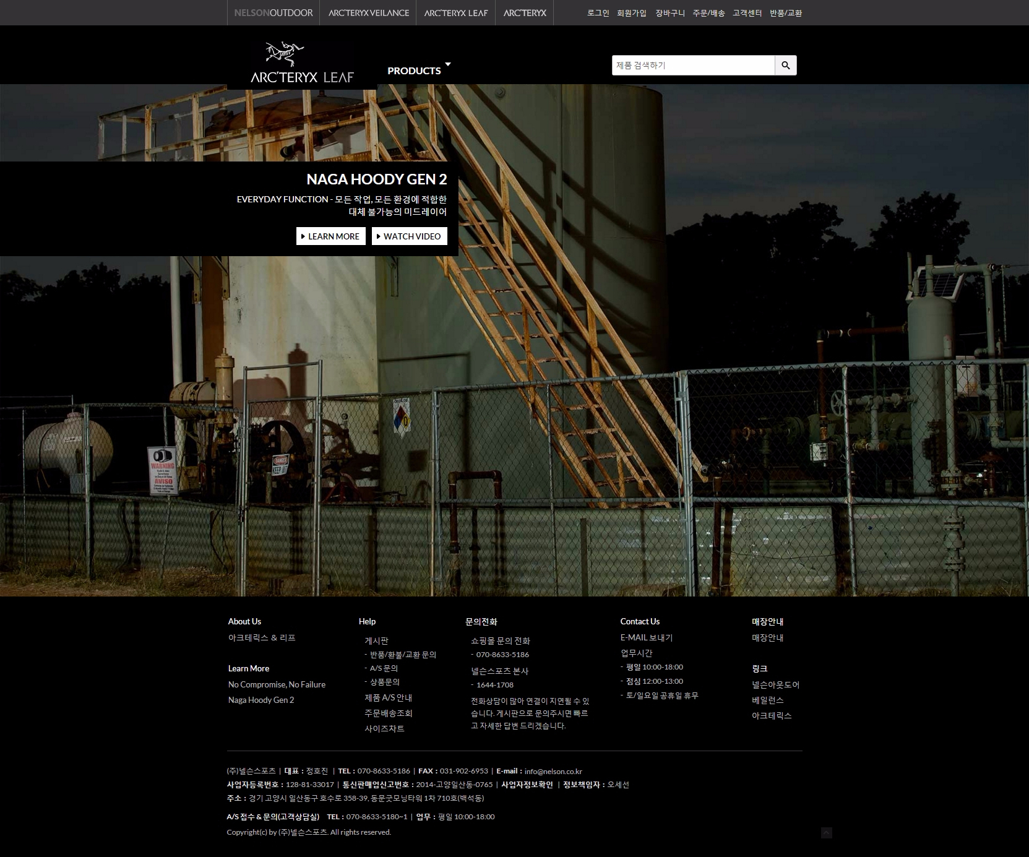The image size is (1029, 857).
Task: Focus the product search field
Action: point(694,66)
